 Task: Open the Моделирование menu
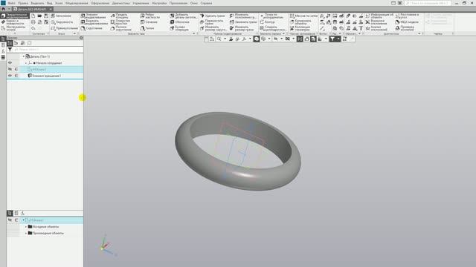(x=77, y=3)
